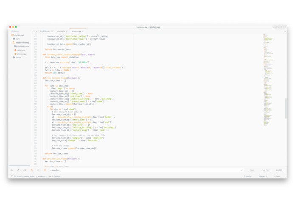
Task: Open the .gitignore file in sidebar
Action: [x=20, y=50]
